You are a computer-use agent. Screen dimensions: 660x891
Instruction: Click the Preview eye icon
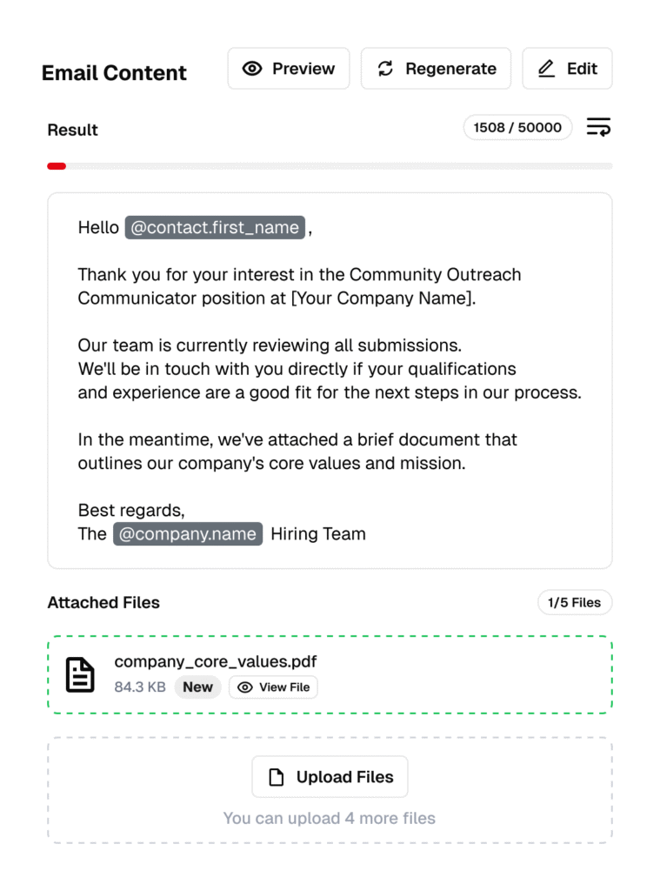click(x=252, y=69)
